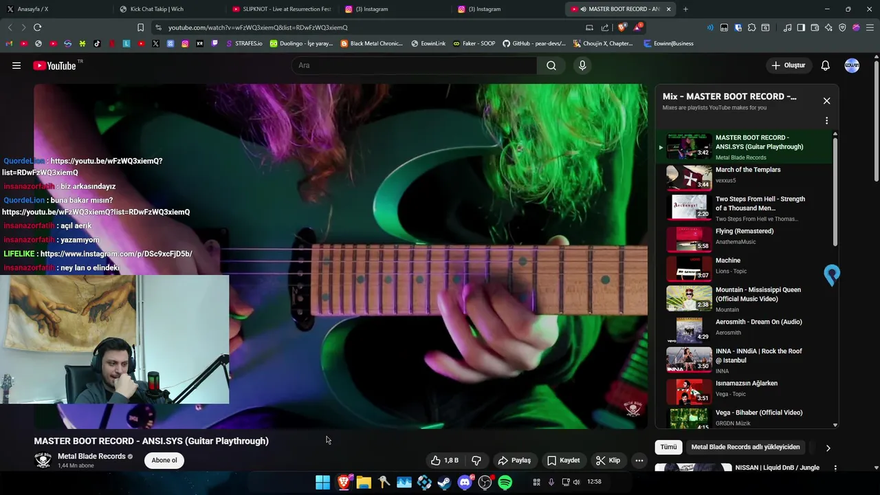Viewport: 880px width, 495px height.
Task: Close the Mix playlist panel
Action: pos(826,101)
